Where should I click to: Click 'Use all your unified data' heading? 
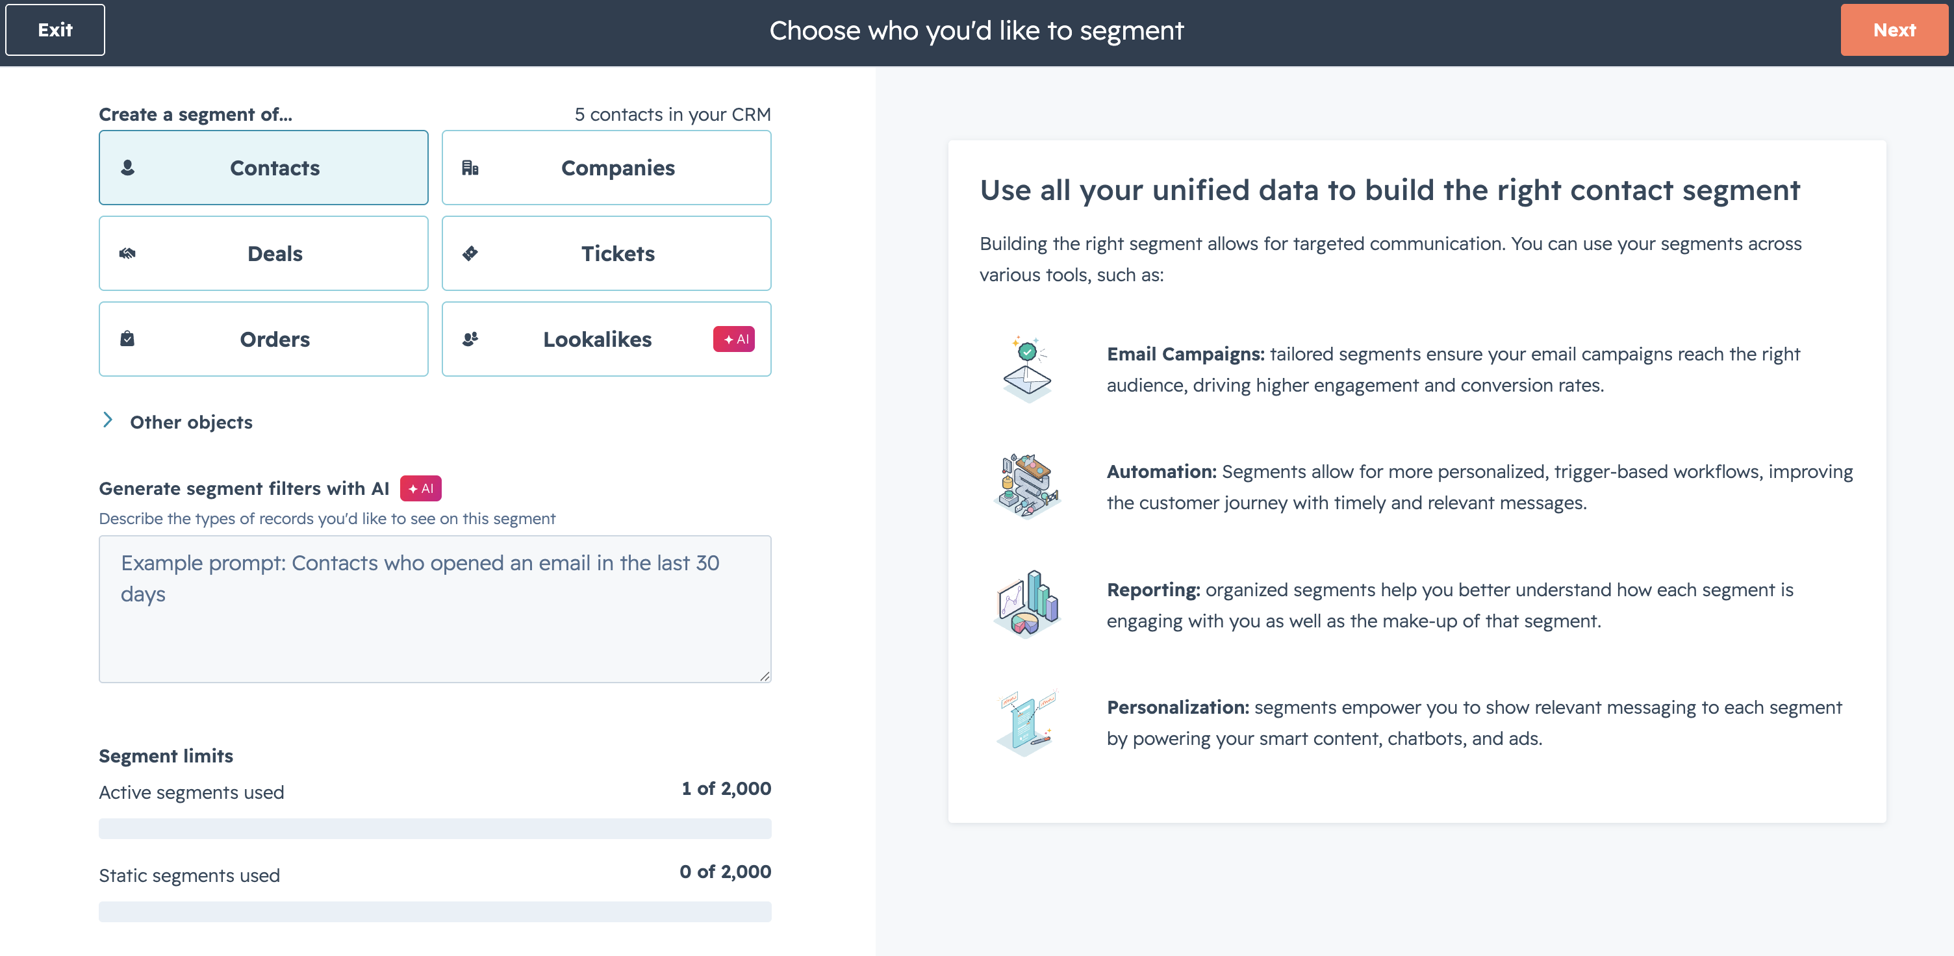pyautogui.click(x=1389, y=190)
